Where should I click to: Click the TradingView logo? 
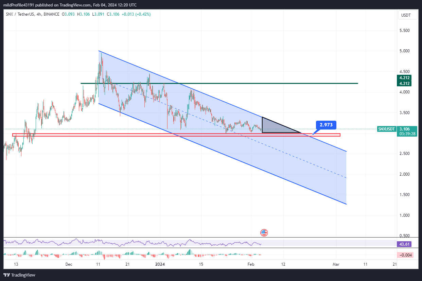coord(19,275)
